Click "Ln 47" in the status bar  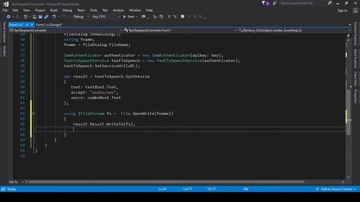coord(163,189)
